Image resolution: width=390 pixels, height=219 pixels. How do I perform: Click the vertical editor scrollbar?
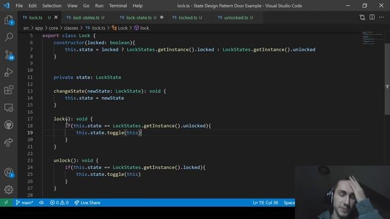pyautogui.click(x=388, y=79)
